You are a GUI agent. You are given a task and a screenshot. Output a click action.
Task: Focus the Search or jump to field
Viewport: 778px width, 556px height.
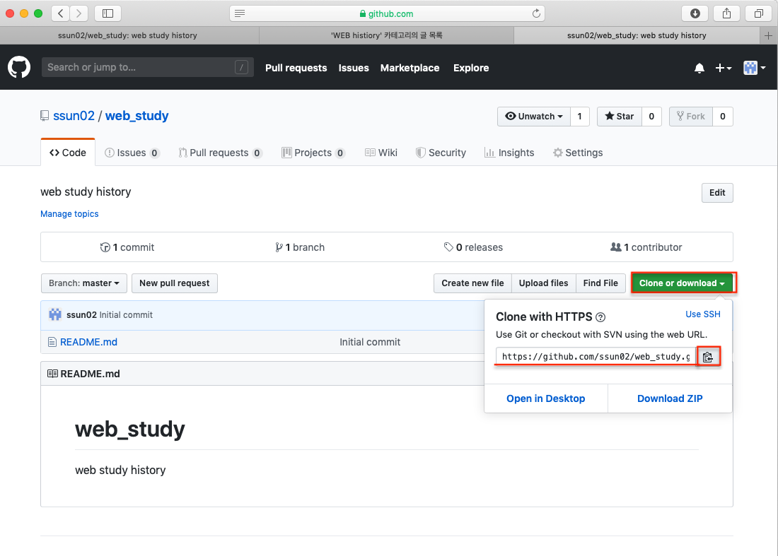coord(147,67)
